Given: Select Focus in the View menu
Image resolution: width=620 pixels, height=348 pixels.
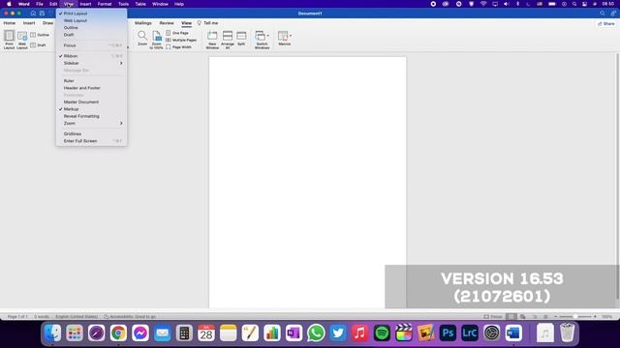Looking at the screenshot, I should click(x=91, y=45).
